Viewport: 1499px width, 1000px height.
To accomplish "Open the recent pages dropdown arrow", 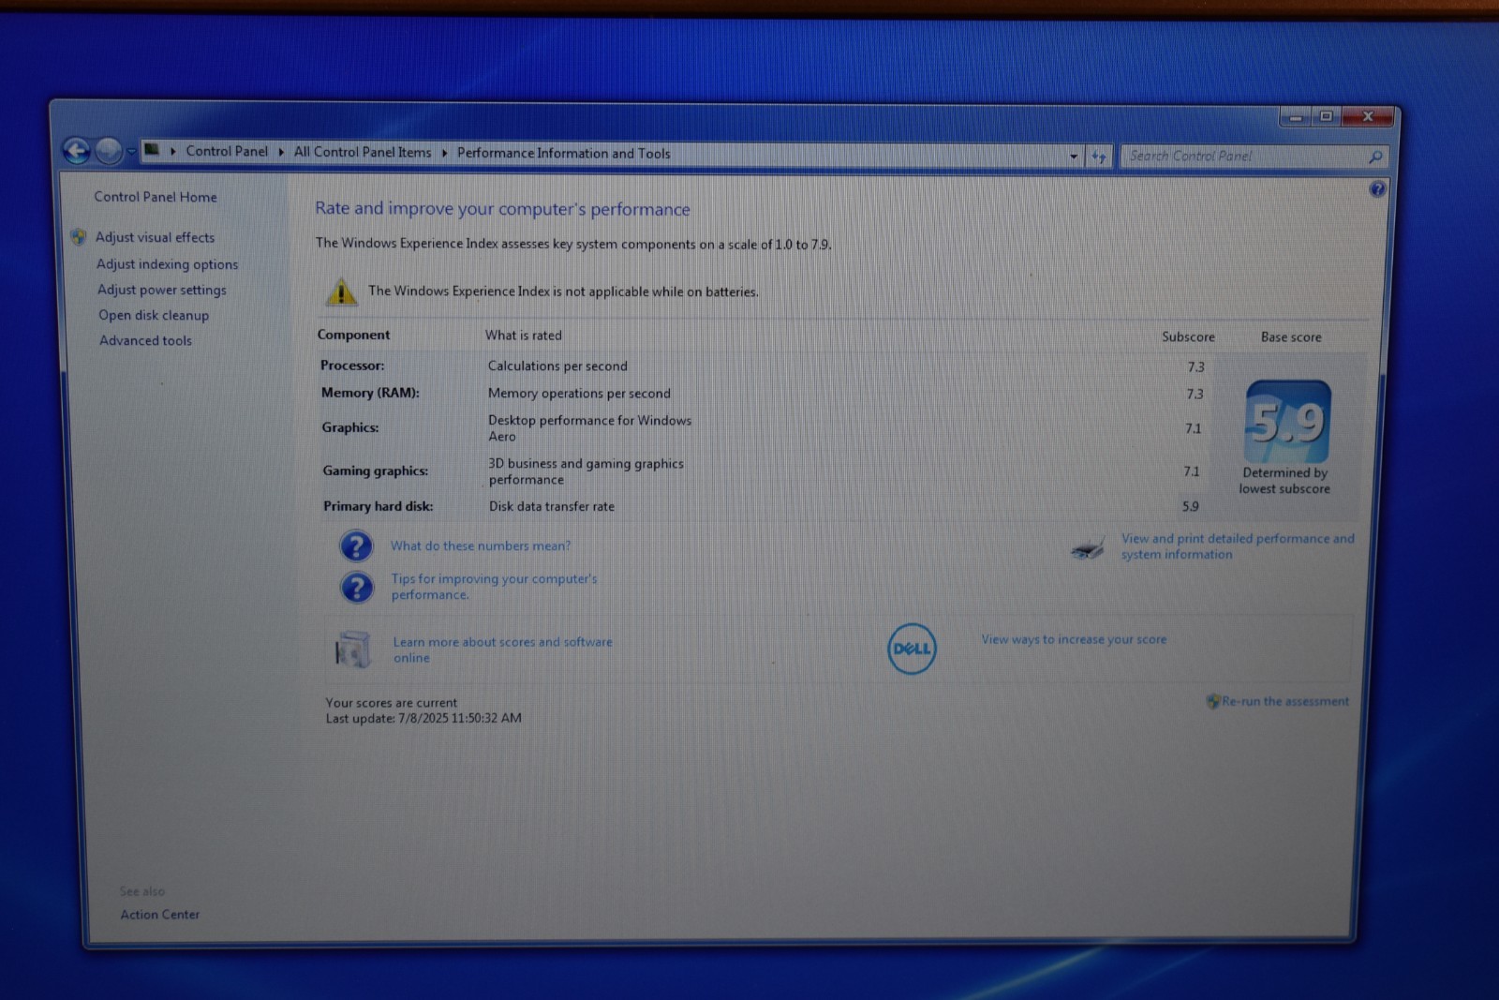I will [131, 151].
